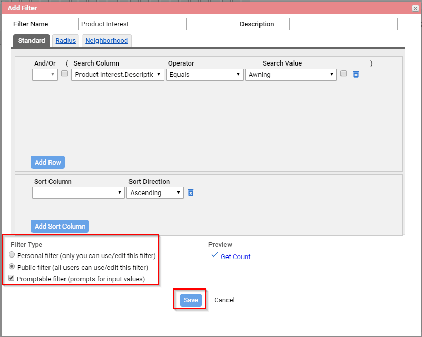Switch to the Standard tab
Screen dimensions: 422x337
point(31,41)
